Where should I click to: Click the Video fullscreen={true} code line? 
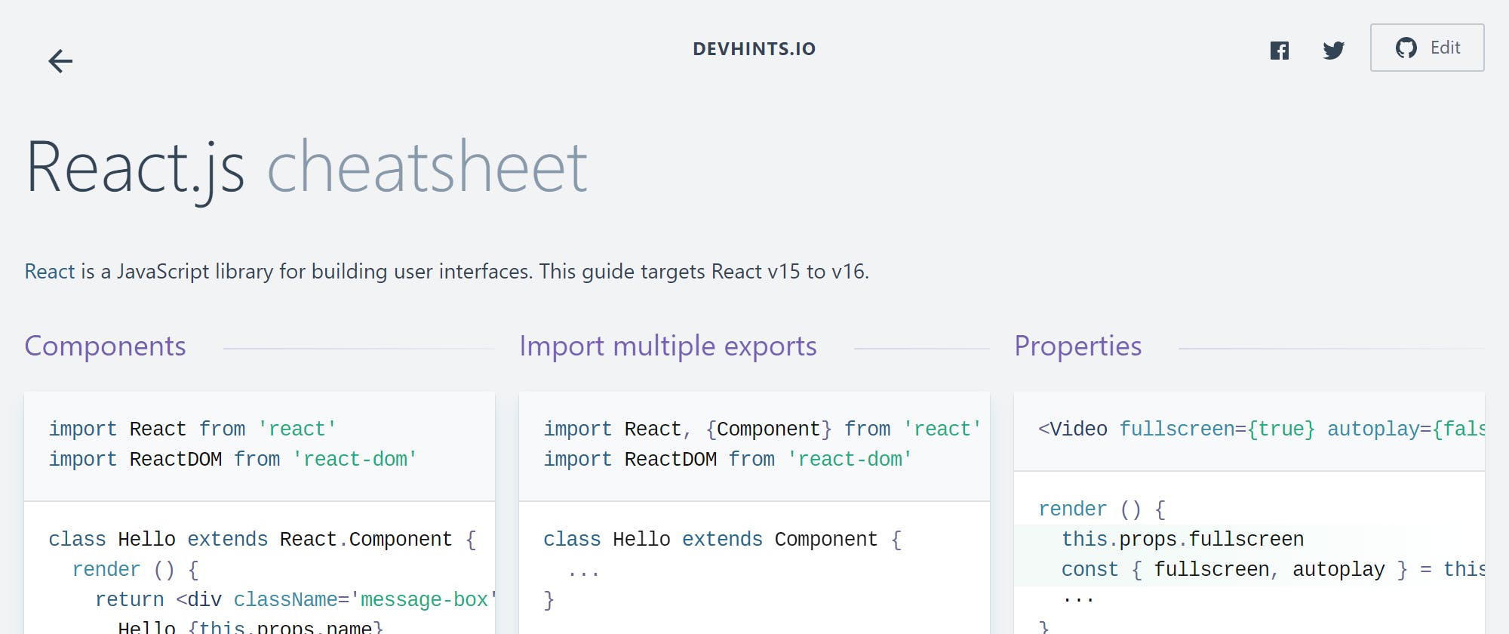tap(1262, 429)
